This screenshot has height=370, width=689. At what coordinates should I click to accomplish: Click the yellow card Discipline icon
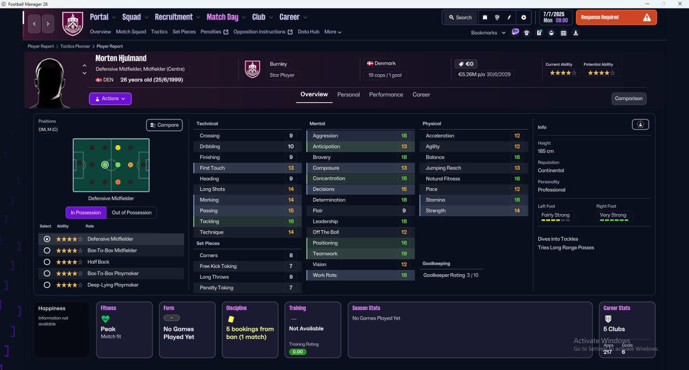pyautogui.click(x=231, y=319)
